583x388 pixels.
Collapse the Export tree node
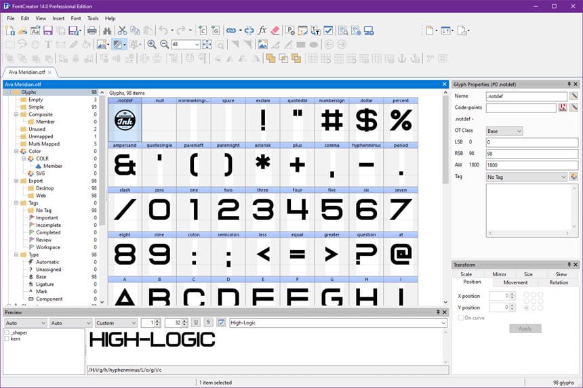16,181
